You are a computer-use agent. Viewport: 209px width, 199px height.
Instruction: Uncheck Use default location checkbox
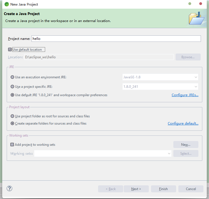10,50
